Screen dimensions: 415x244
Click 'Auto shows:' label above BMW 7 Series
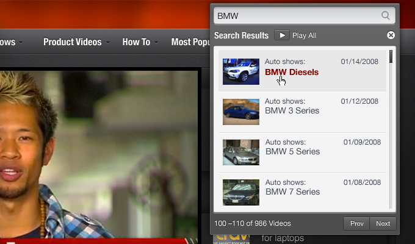286,182
